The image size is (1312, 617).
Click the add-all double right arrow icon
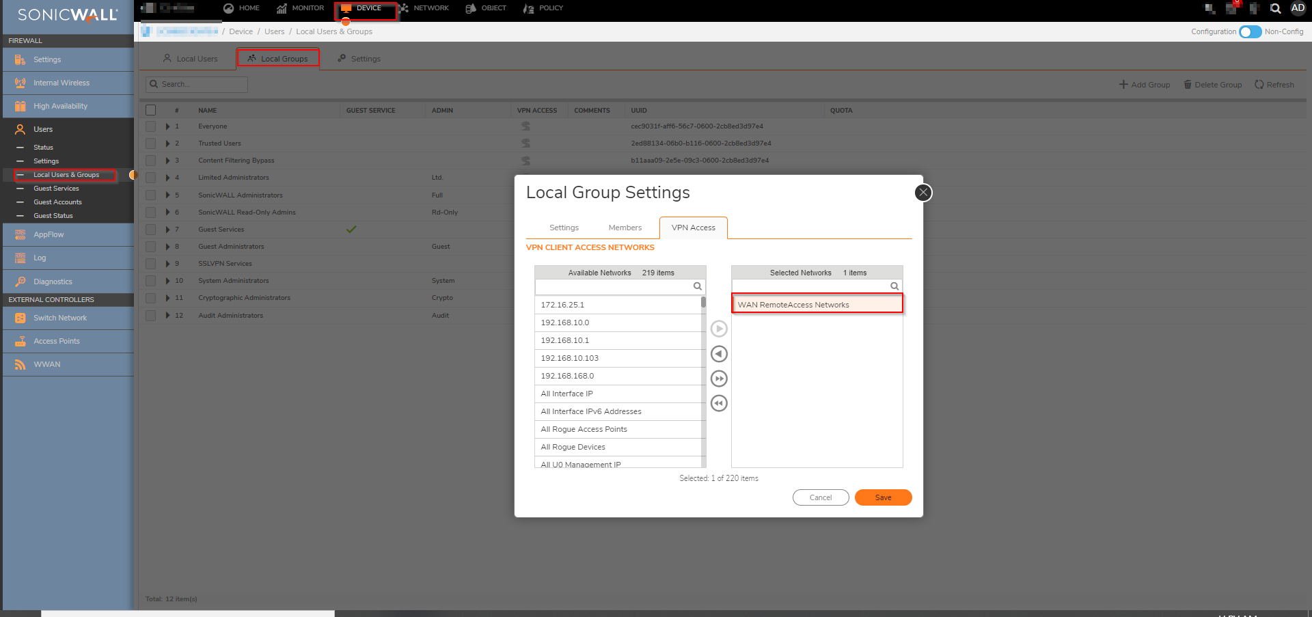point(719,379)
